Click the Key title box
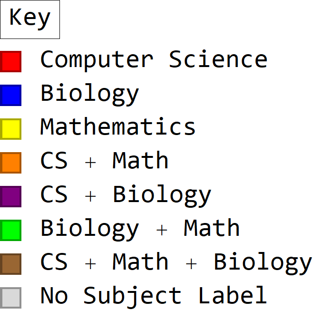The width and height of the screenshot is (313, 310). 30,19
